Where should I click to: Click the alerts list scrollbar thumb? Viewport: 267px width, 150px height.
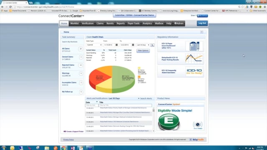pos(154,110)
